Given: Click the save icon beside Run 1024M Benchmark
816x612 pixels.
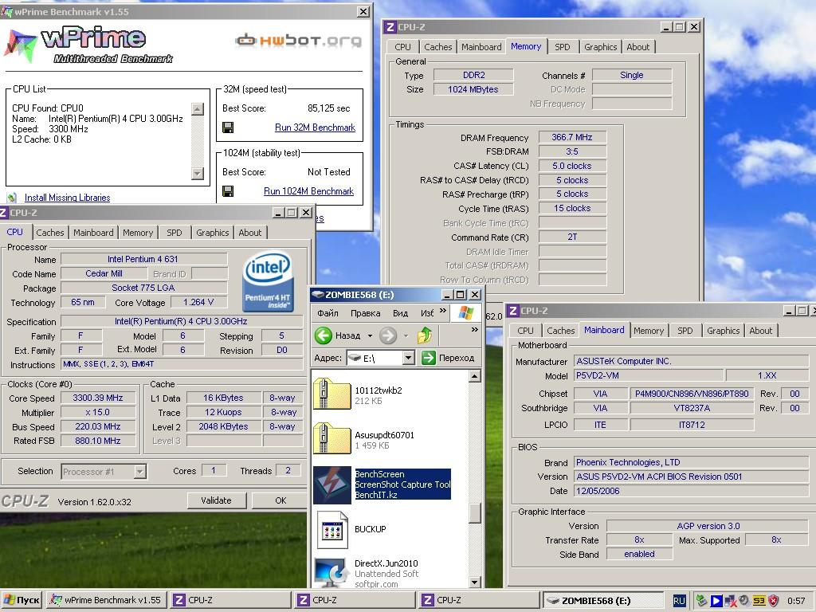Looking at the screenshot, I should [x=227, y=191].
